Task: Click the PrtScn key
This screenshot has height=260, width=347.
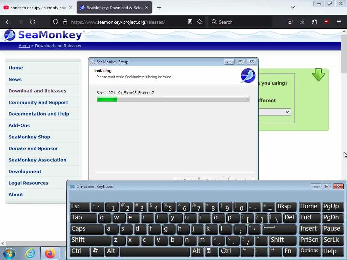Action: pyautogui.click(x=310, y=240)
